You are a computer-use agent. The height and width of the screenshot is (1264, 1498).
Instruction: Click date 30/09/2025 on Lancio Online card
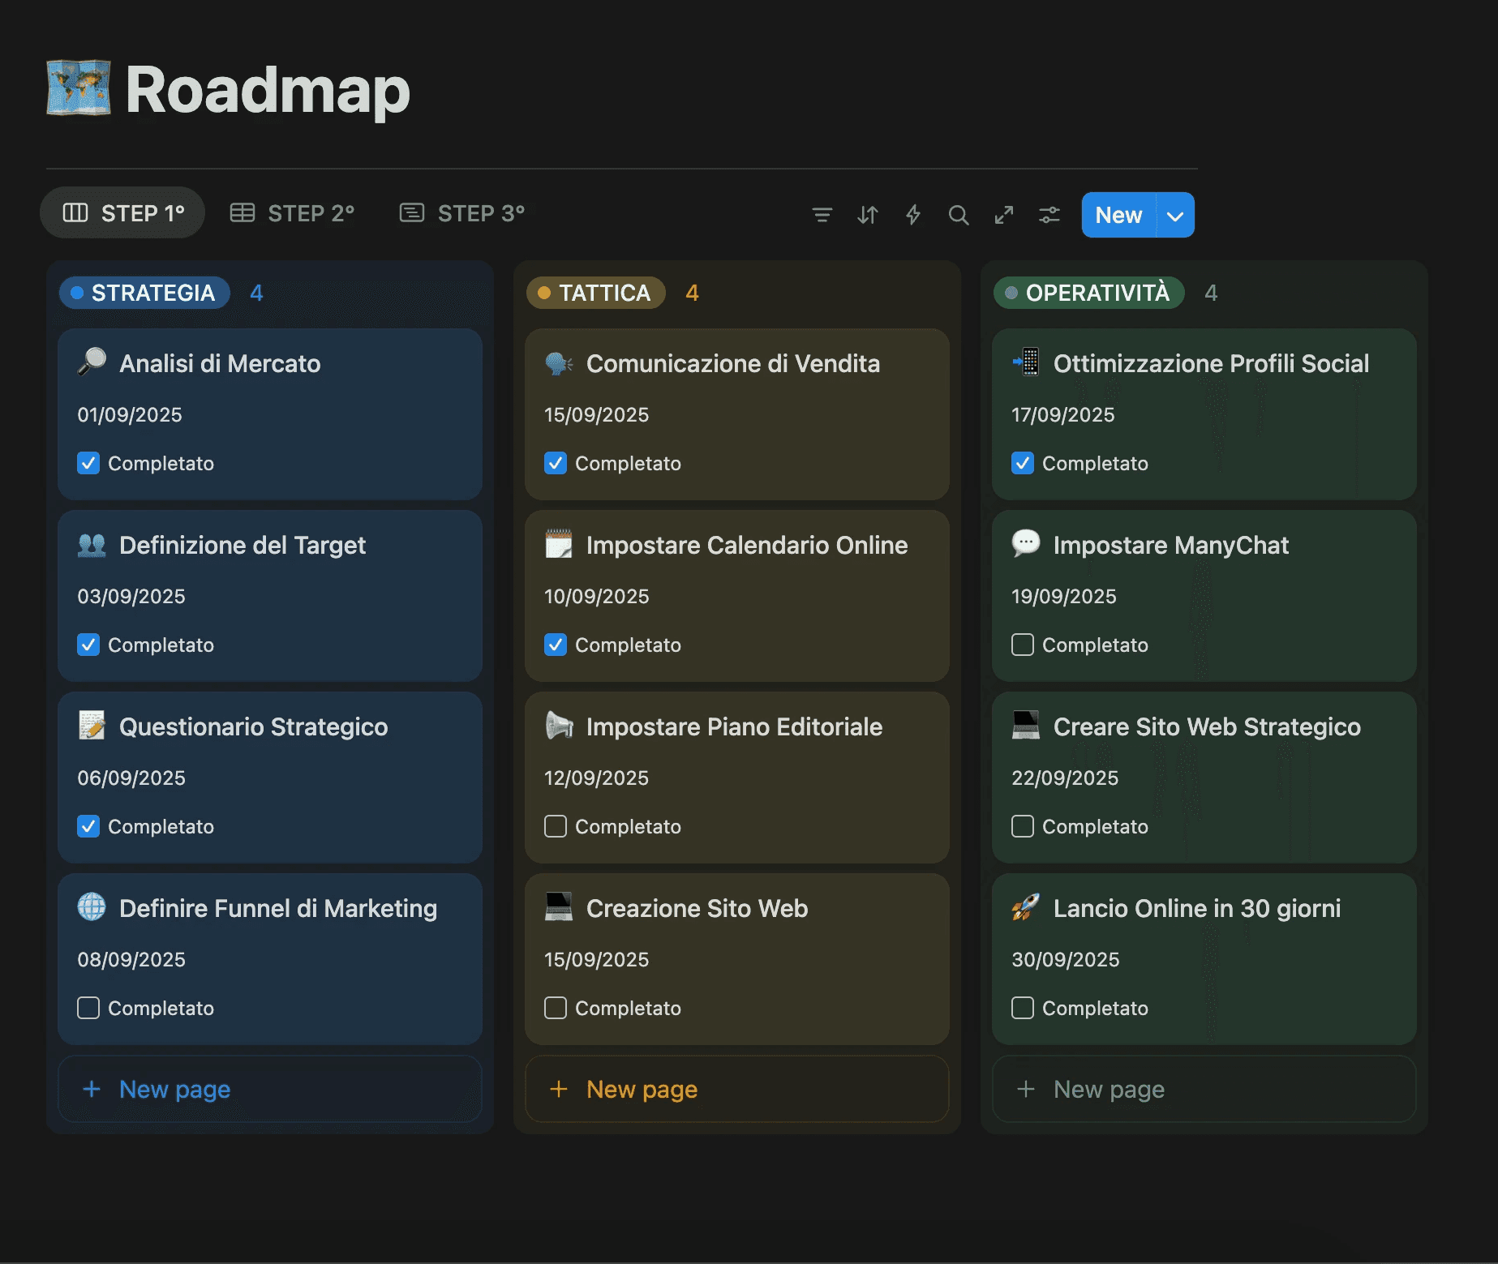click(1066, 959)
